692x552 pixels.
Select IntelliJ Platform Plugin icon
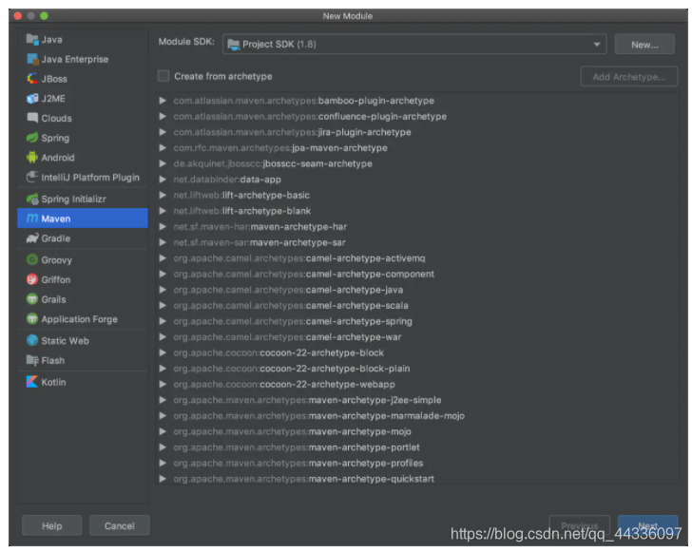[32, 177]
